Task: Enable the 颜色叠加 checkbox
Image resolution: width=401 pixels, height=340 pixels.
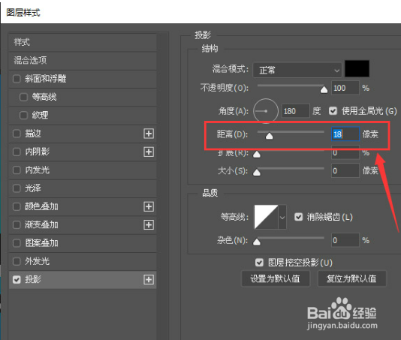Action: 17,206
